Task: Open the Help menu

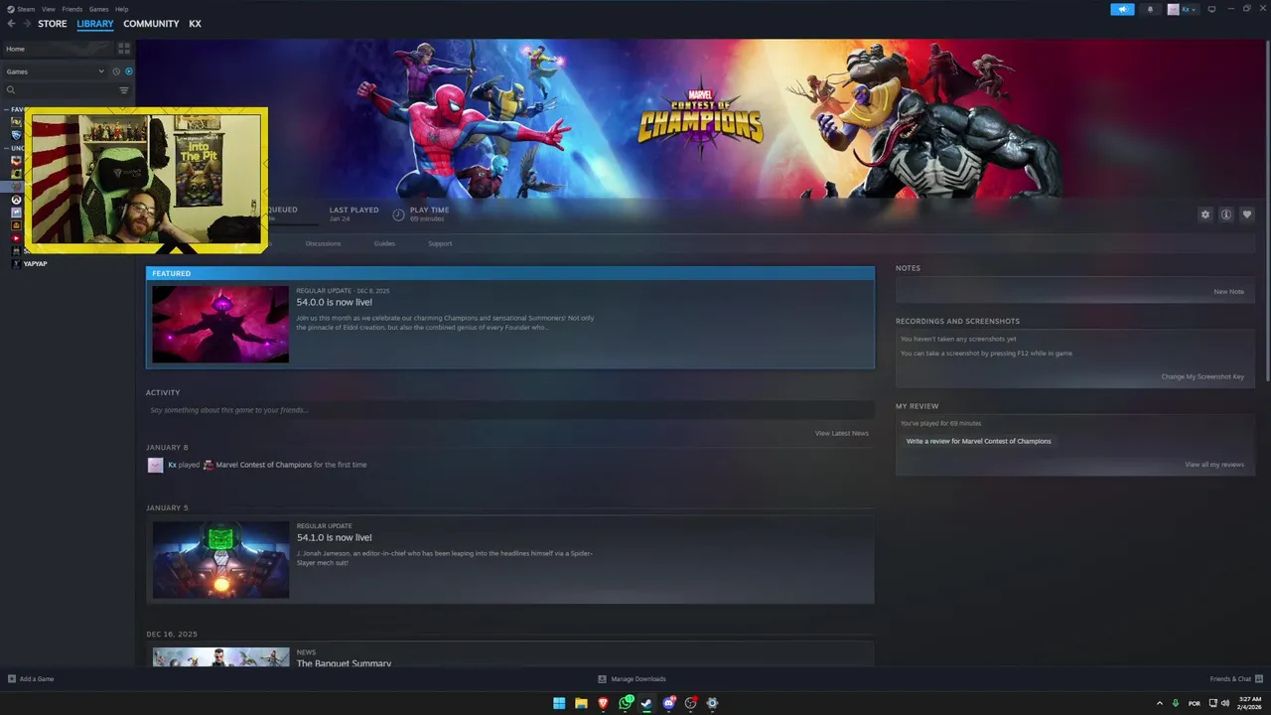Action: [x=121, y=9]
